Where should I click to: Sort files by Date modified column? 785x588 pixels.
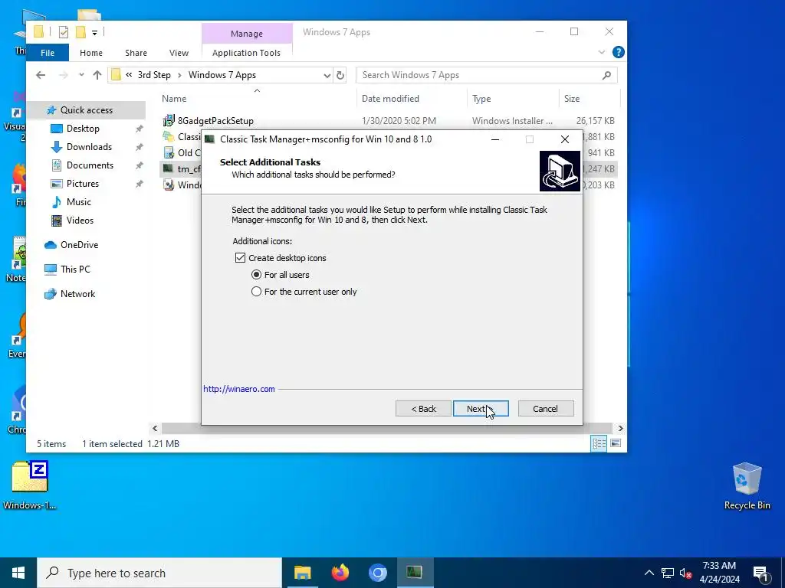pos(390,99)
